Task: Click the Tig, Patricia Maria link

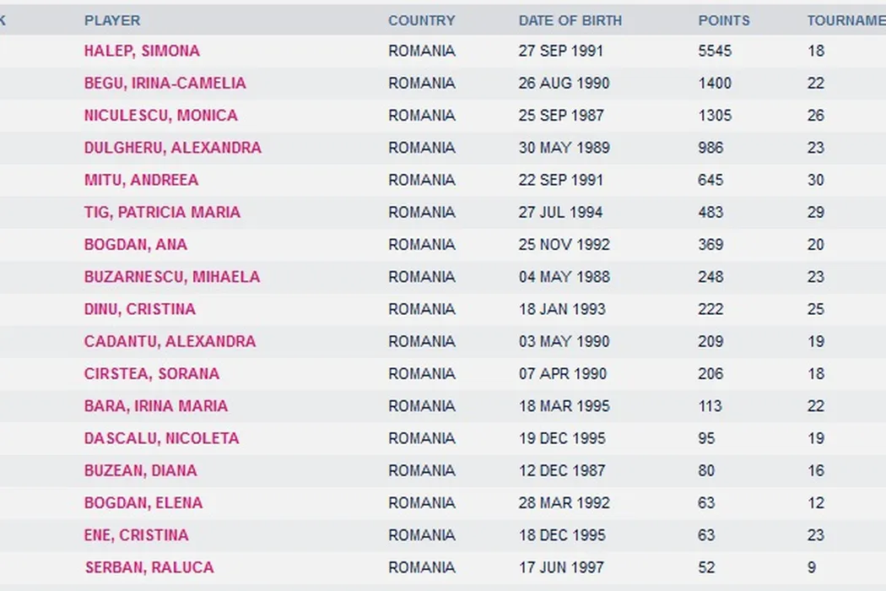Action: point(162,212)
